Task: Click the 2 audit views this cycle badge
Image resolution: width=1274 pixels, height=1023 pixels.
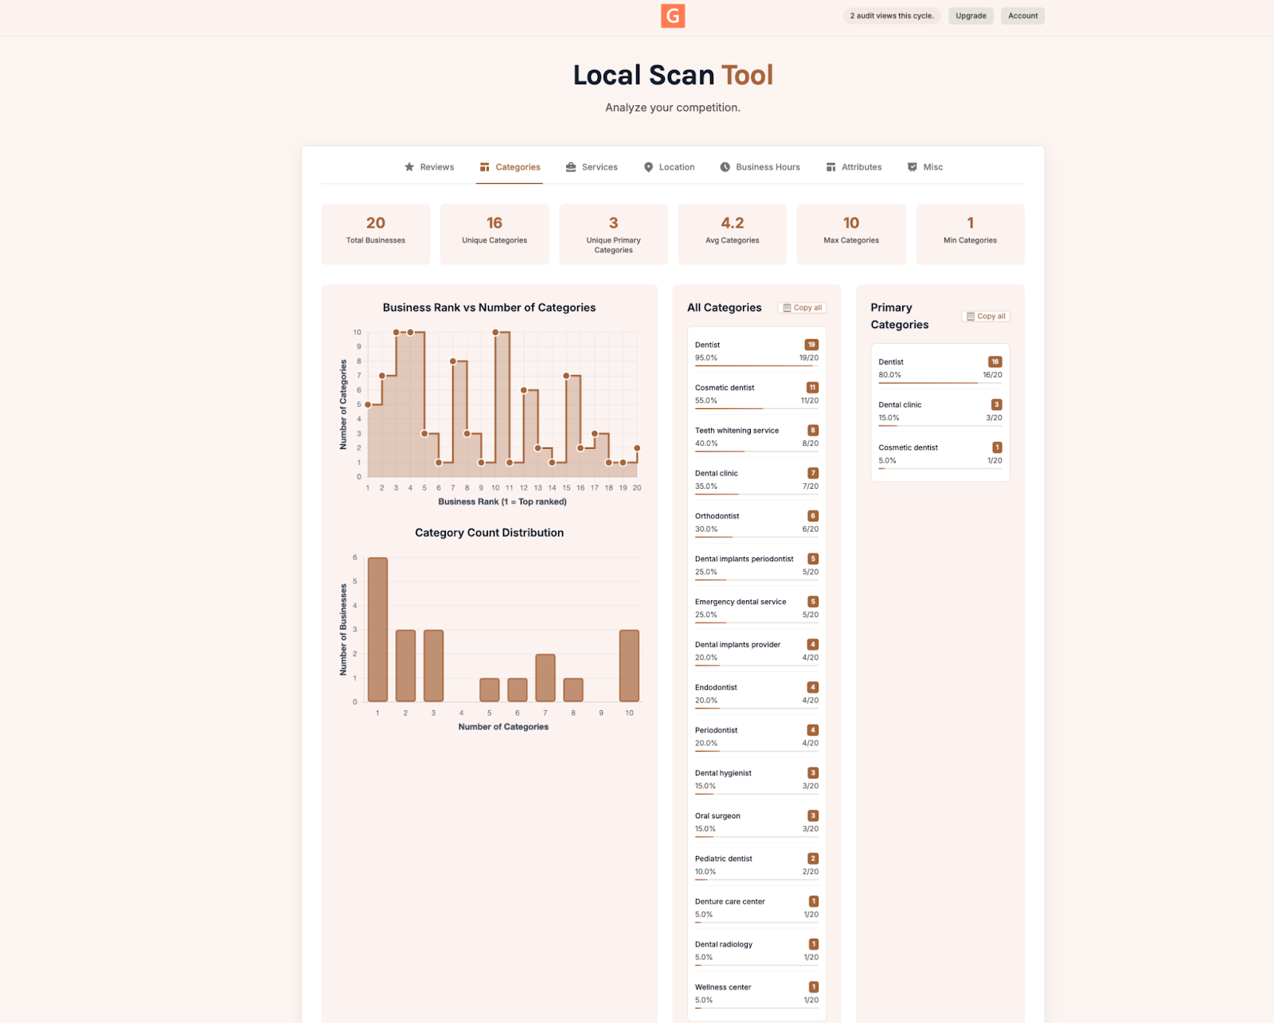Action: (x=891, y=15)
